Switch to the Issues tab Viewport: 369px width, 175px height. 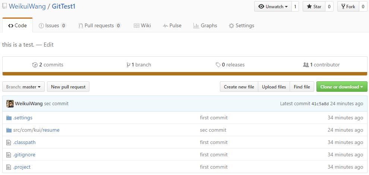[x=53, y=26]
